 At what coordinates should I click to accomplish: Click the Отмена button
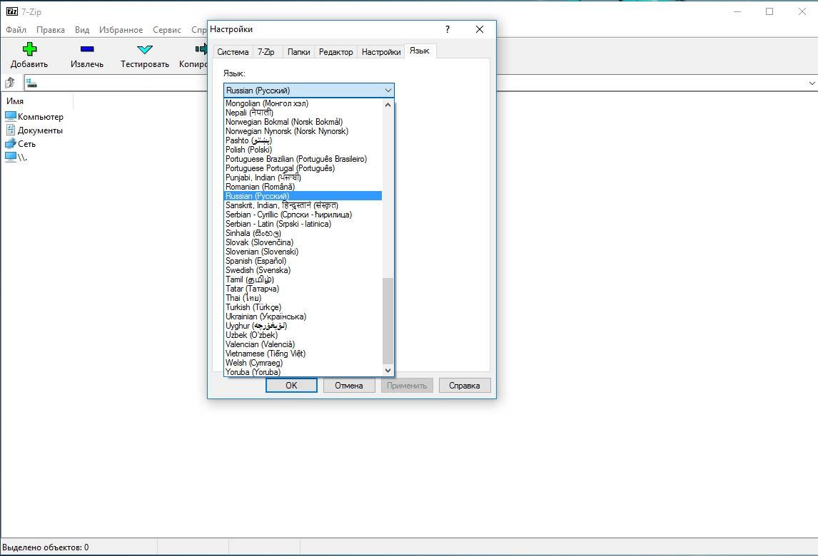pyautogui.click(x=348, y=385)
